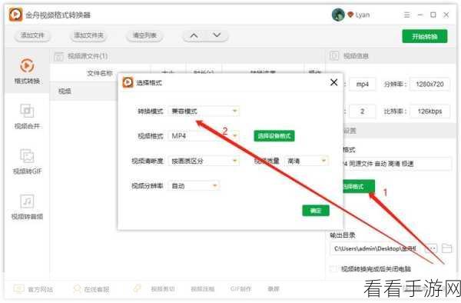Viewport: 461px width, 303px height.
Task: Move file up with up arrow
Action: (x=194, y=35)
